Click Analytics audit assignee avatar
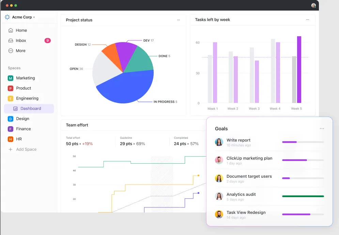This screenshot has width=339, height=235. tap(219, 196)
